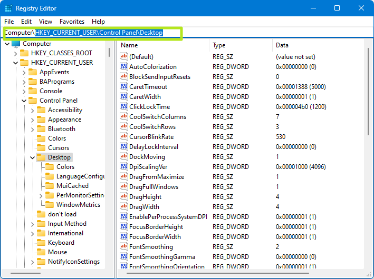Screen dimensions: 374x279
Task: Sort values by Name column header
Action: [164, 45]
